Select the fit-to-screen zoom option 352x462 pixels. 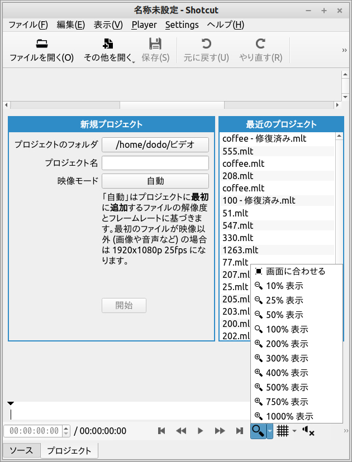(297, 271)
